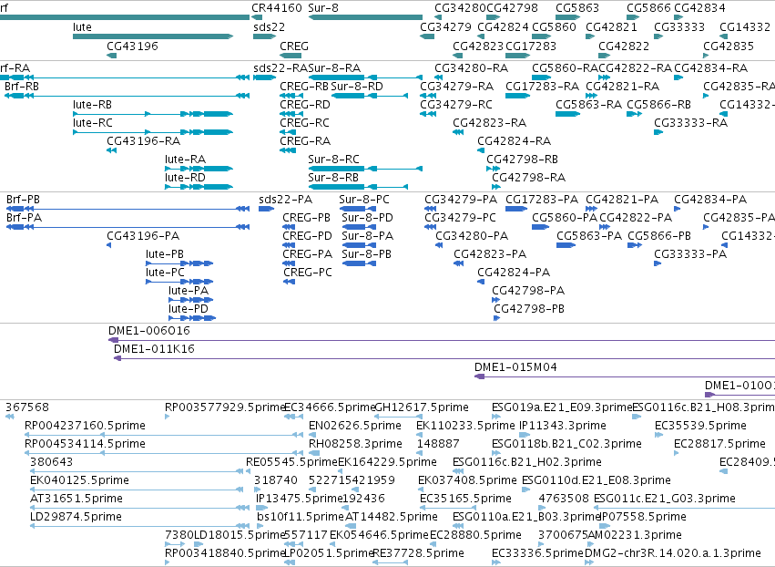Select the CG5866-PB protein label

(x=659, y=236)
